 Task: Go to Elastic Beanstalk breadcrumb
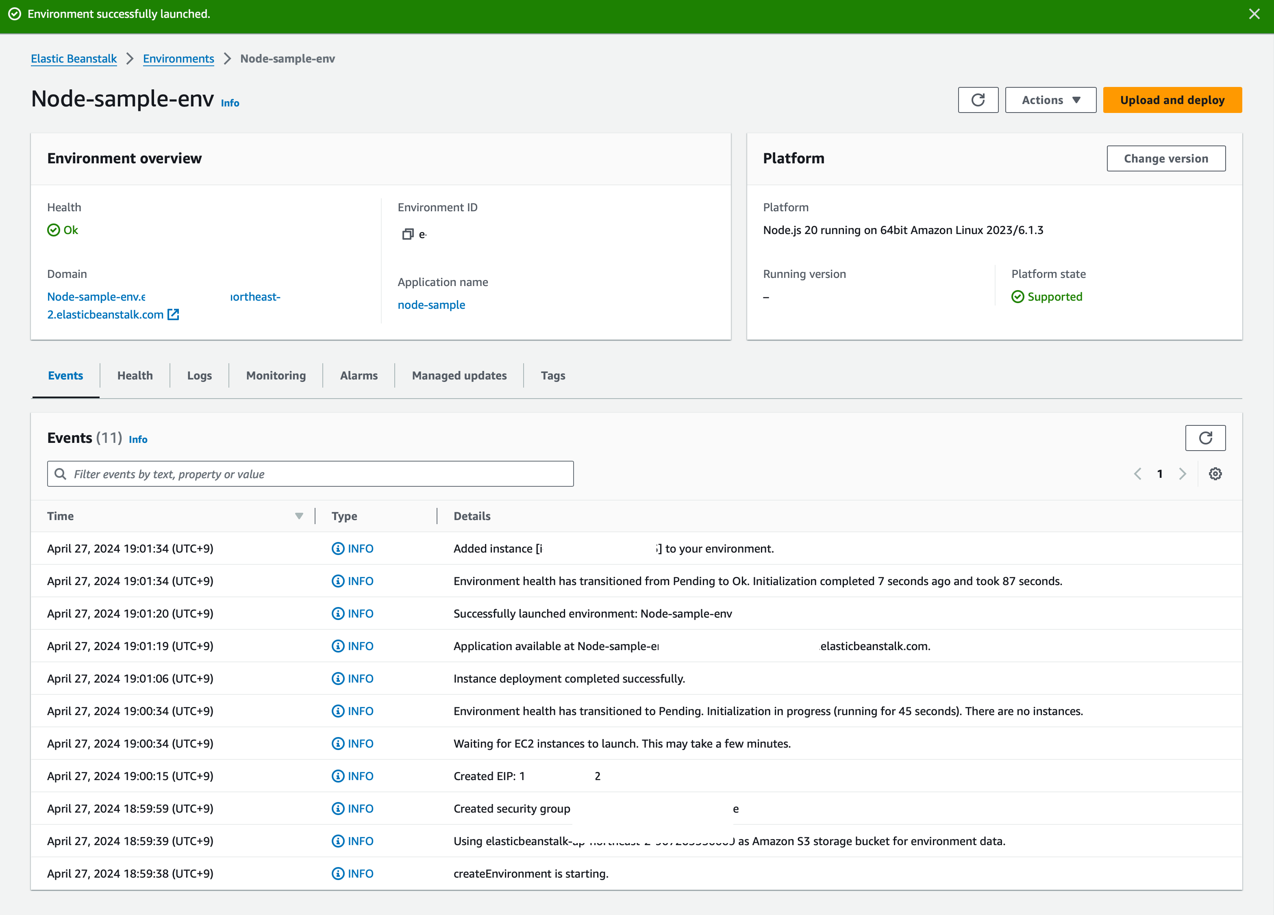click(74, 59)
